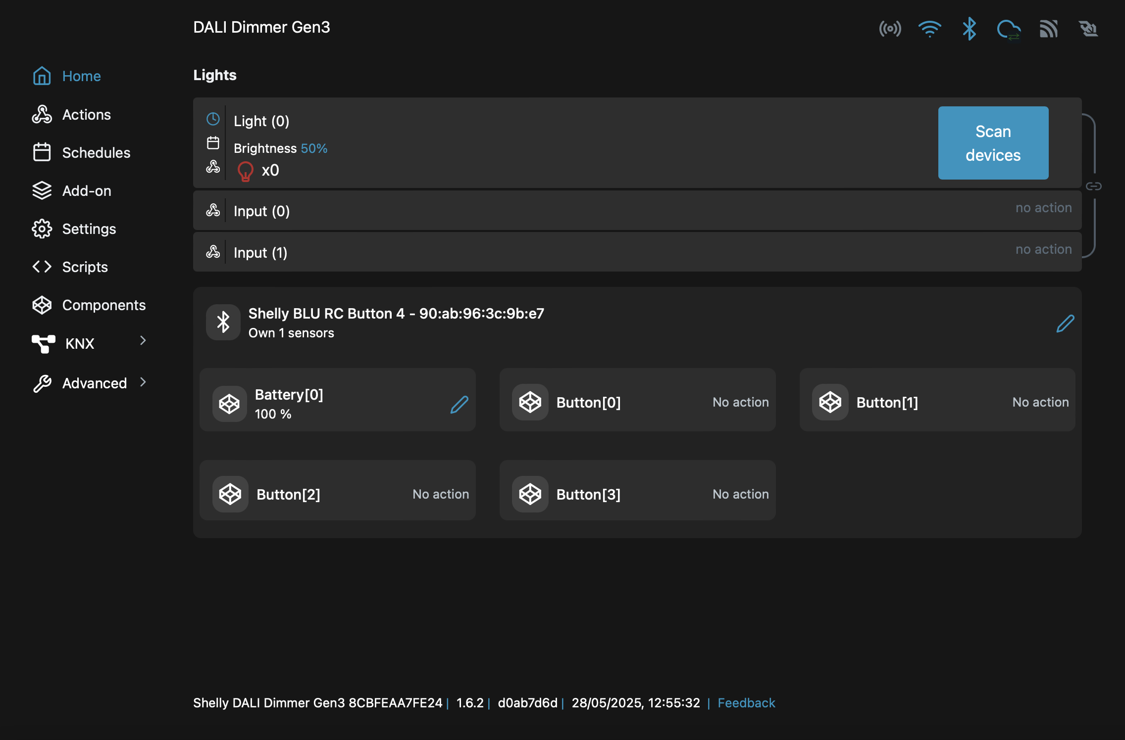Click the link icon joining inputs to Light
1125x740 pixels.
(1093, 186)
